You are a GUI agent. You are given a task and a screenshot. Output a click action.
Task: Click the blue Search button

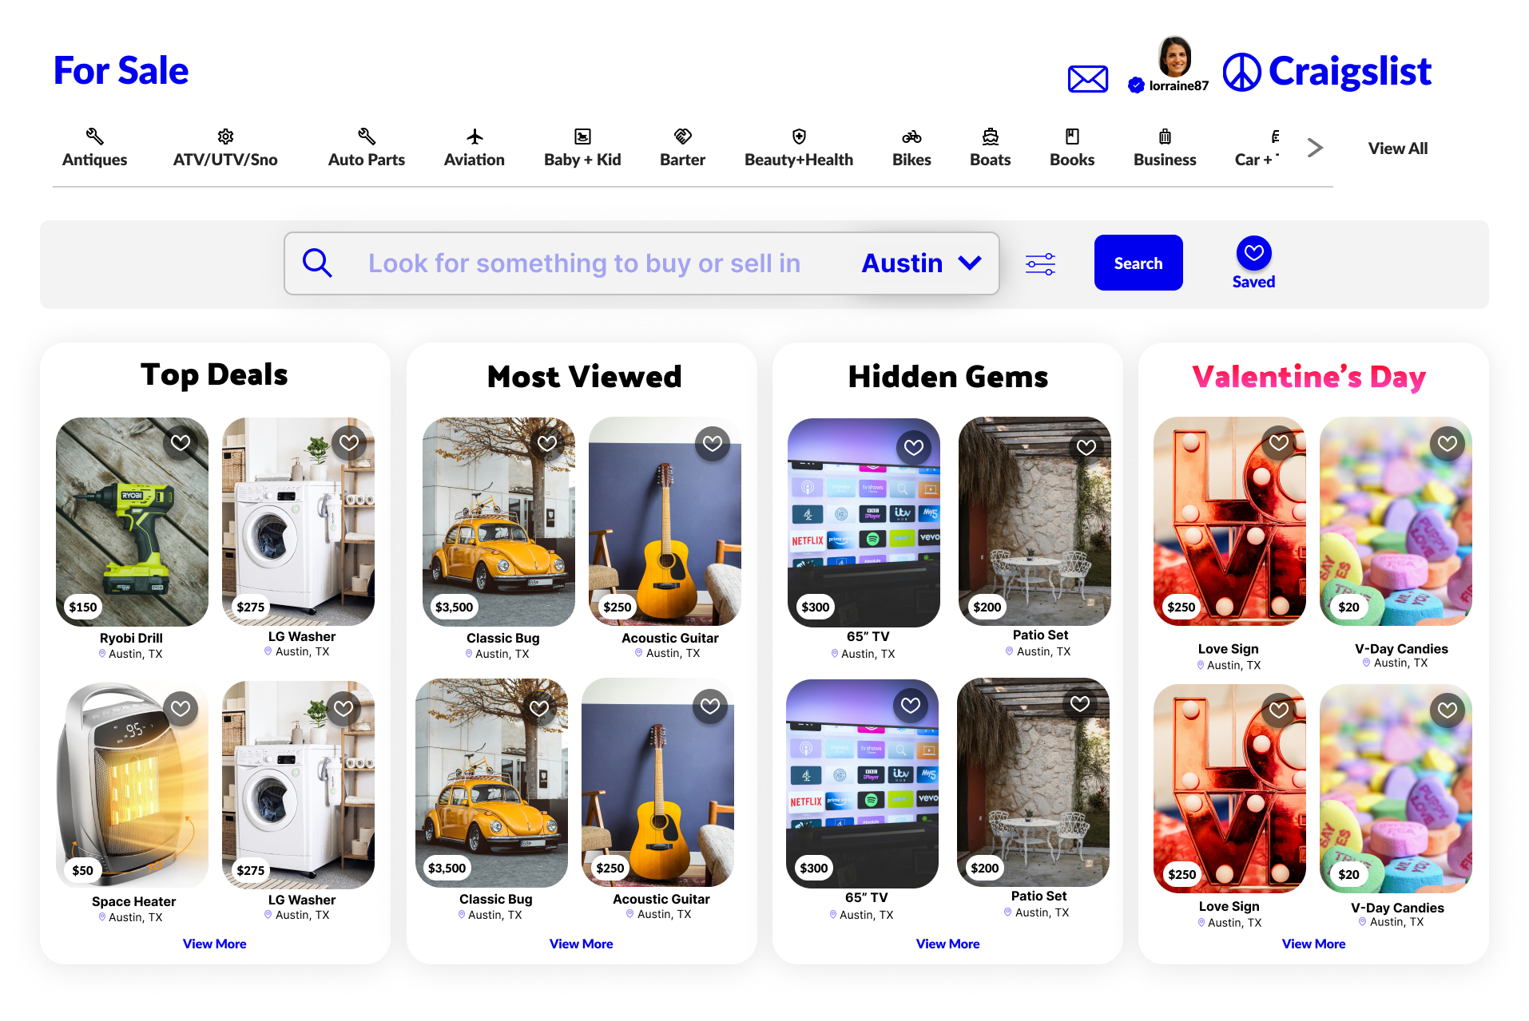[1138, 263]
